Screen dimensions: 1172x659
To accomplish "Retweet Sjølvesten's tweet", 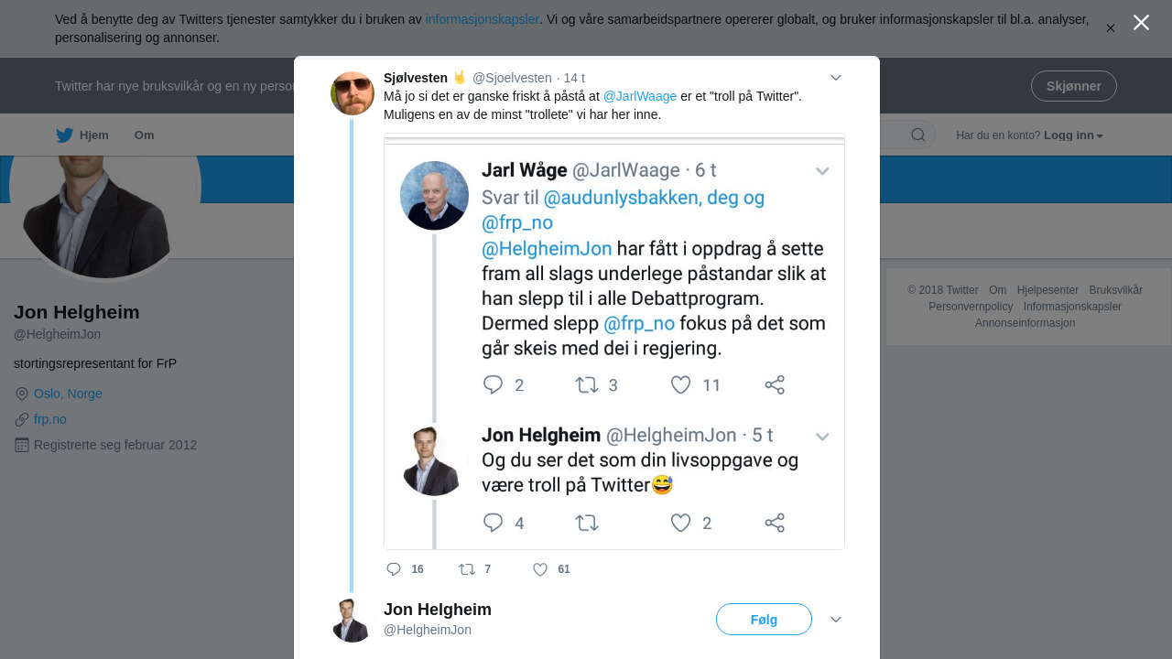I will (x=467, y=569).
